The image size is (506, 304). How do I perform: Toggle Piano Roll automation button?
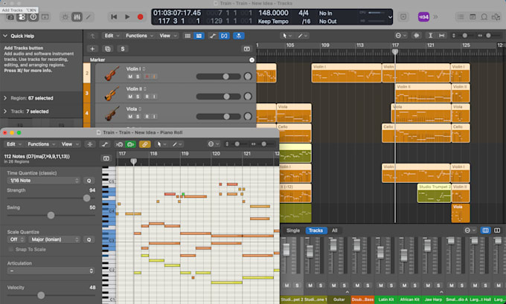pyautogui.click(x=105, y=144)
